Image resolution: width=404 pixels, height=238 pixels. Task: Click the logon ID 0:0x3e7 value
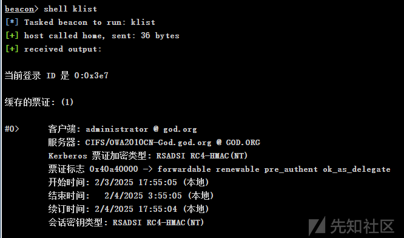[91, 75]
